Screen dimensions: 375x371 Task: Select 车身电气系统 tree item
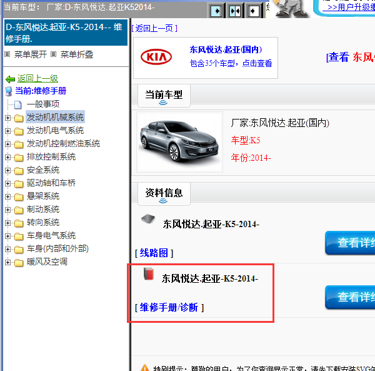(x=51, y=236)
